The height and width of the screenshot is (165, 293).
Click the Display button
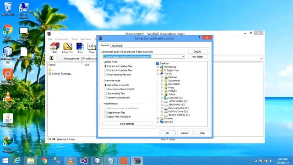pyautogui.click(x=197, y=51)
